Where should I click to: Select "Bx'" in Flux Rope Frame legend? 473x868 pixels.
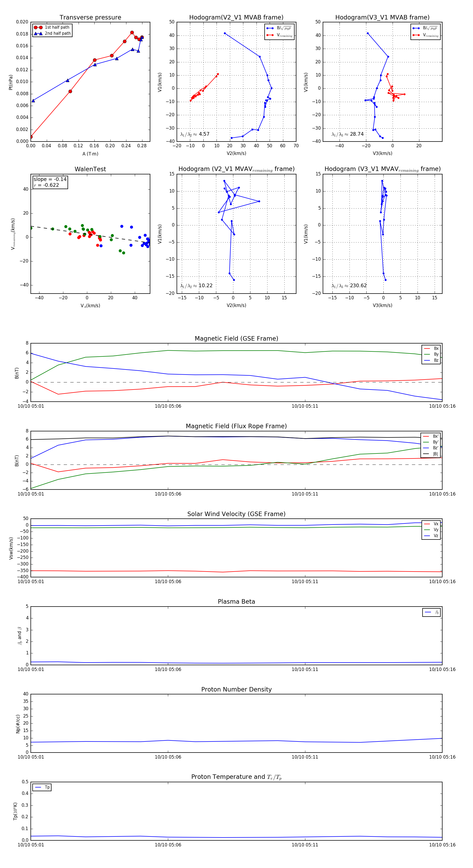pos(431,436)
